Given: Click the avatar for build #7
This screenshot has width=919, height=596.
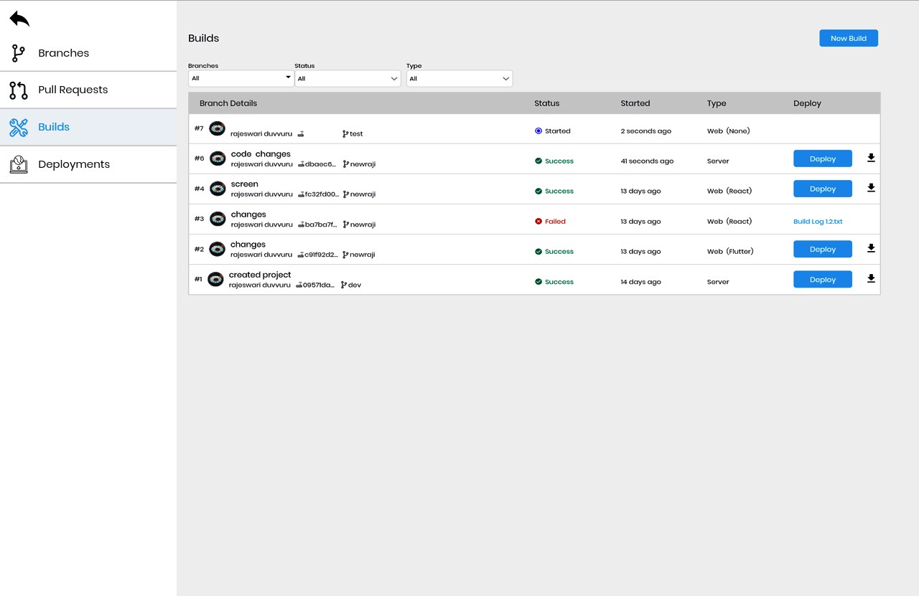Looking at the screenshot, I should point(217,128).
